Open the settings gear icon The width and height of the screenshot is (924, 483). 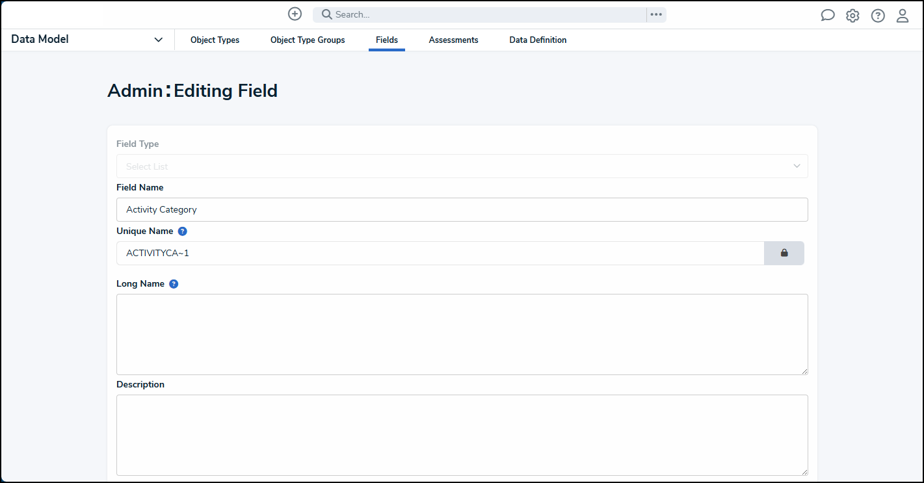(852, 15)
